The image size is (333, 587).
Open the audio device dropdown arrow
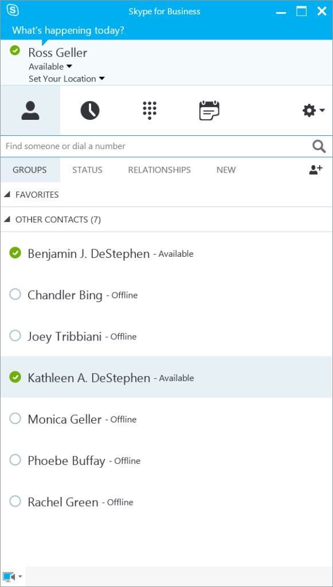[20, 577]
